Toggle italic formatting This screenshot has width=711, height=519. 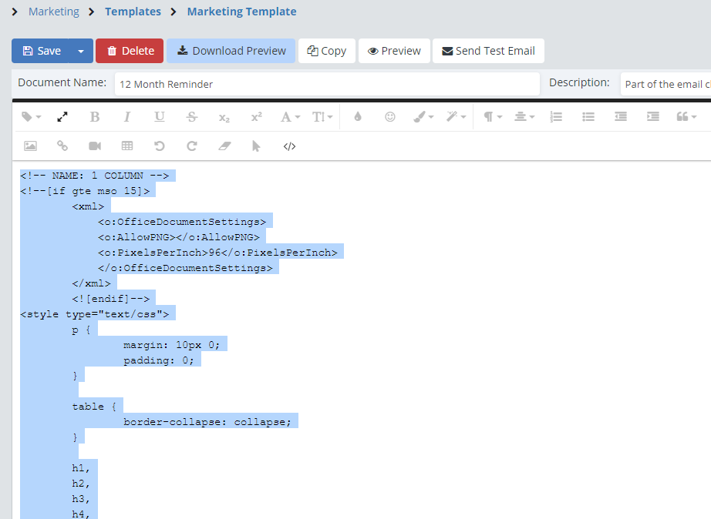pos(127,117)
